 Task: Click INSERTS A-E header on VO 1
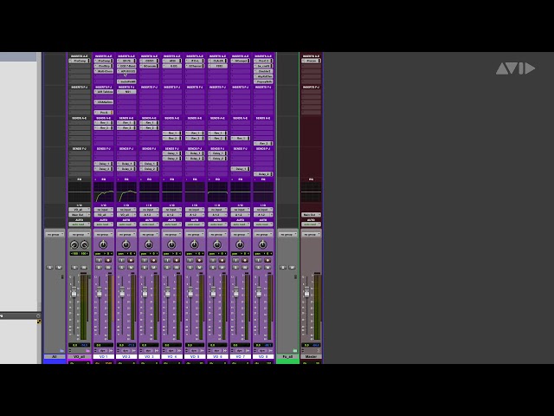pyautogui.click(x=104, y=55)
